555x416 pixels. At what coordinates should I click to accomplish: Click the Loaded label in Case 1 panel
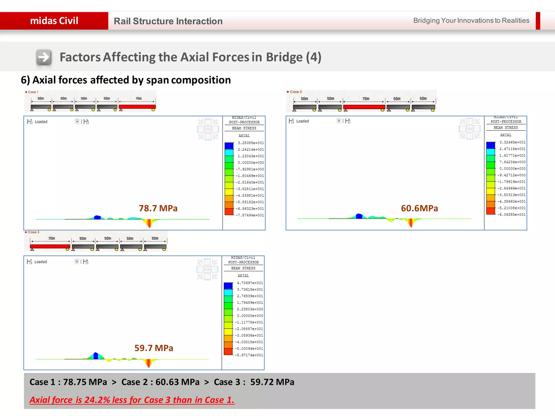click(x=41, y=122)
